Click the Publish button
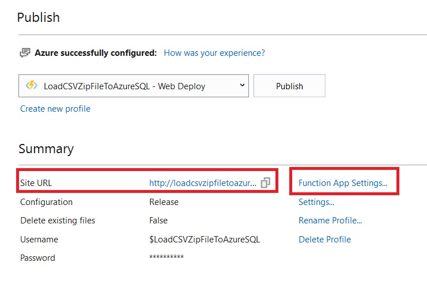Image resolution: width=427 pixels, height=300 pixels. click(289, 86)
